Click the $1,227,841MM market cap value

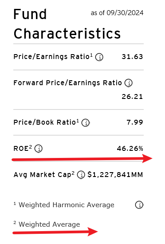[115, 175]
